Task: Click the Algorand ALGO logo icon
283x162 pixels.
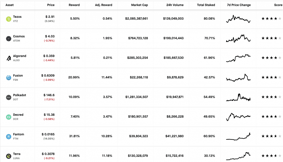Action: tap(9, 58)
